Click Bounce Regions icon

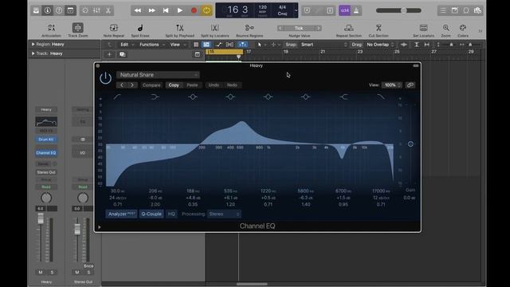point(249,28)
